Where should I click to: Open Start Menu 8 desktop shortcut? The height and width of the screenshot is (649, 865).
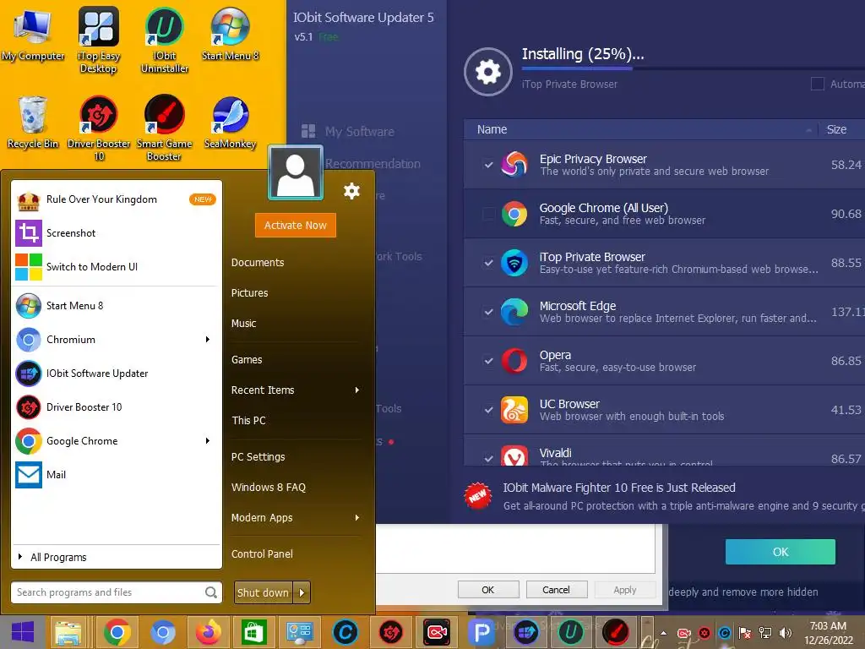230,34
